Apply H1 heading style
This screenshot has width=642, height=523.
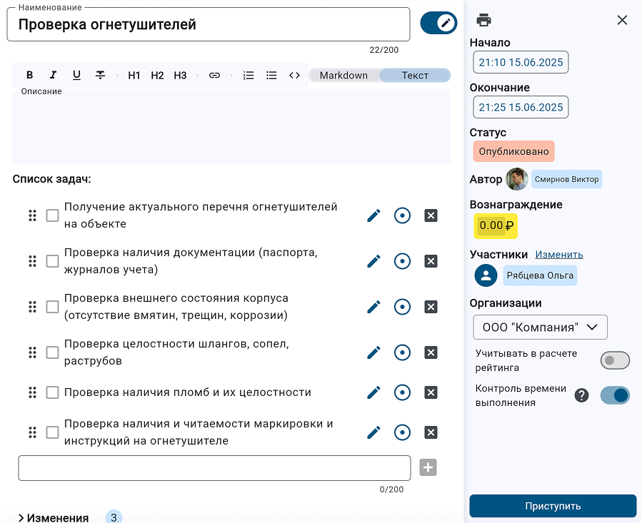tap(134, 76)
